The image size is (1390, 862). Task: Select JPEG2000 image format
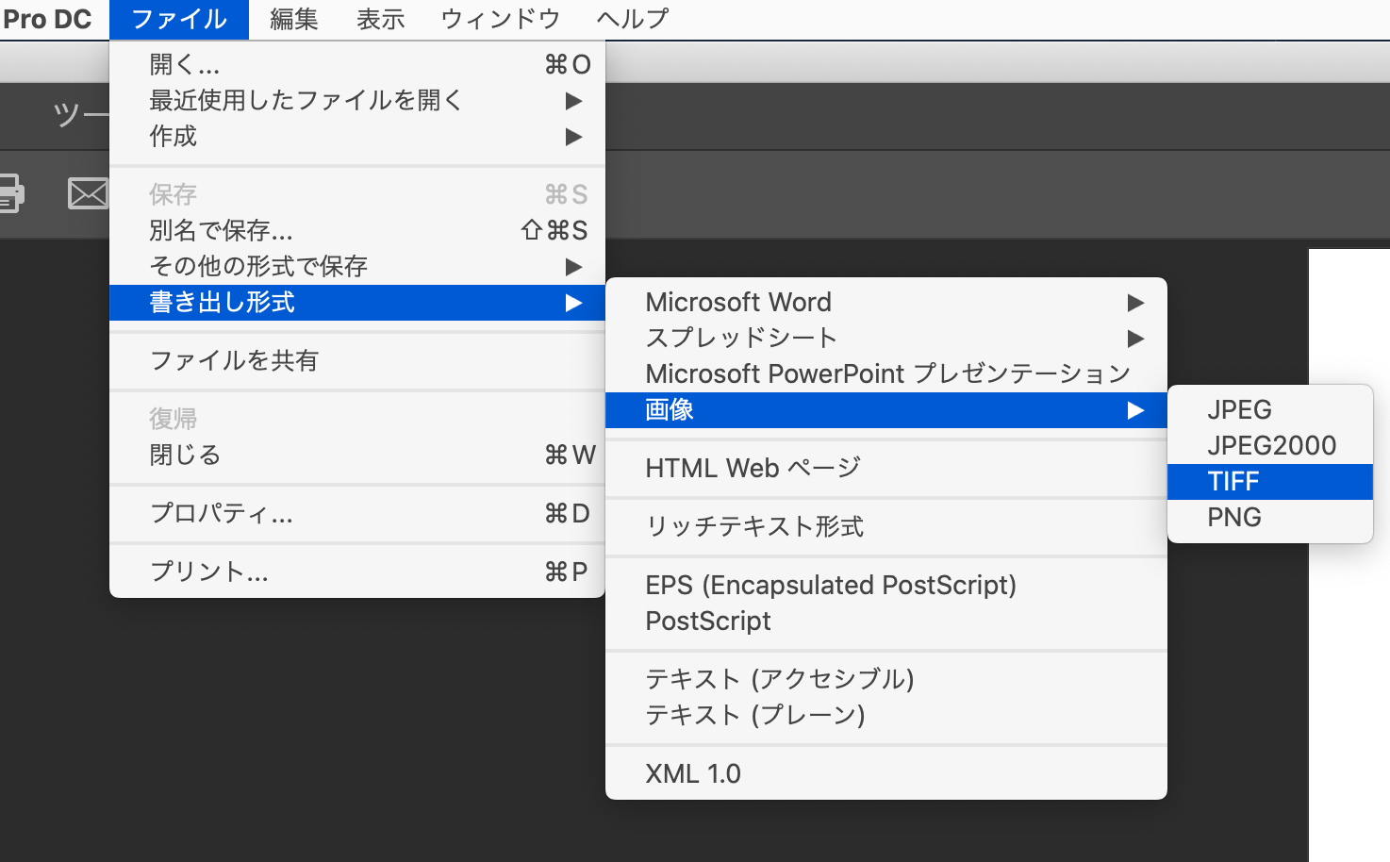1270,445
